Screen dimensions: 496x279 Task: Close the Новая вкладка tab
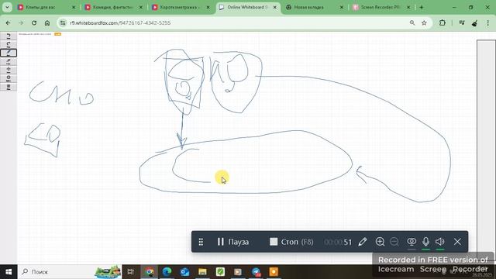[x=342, y=7]
